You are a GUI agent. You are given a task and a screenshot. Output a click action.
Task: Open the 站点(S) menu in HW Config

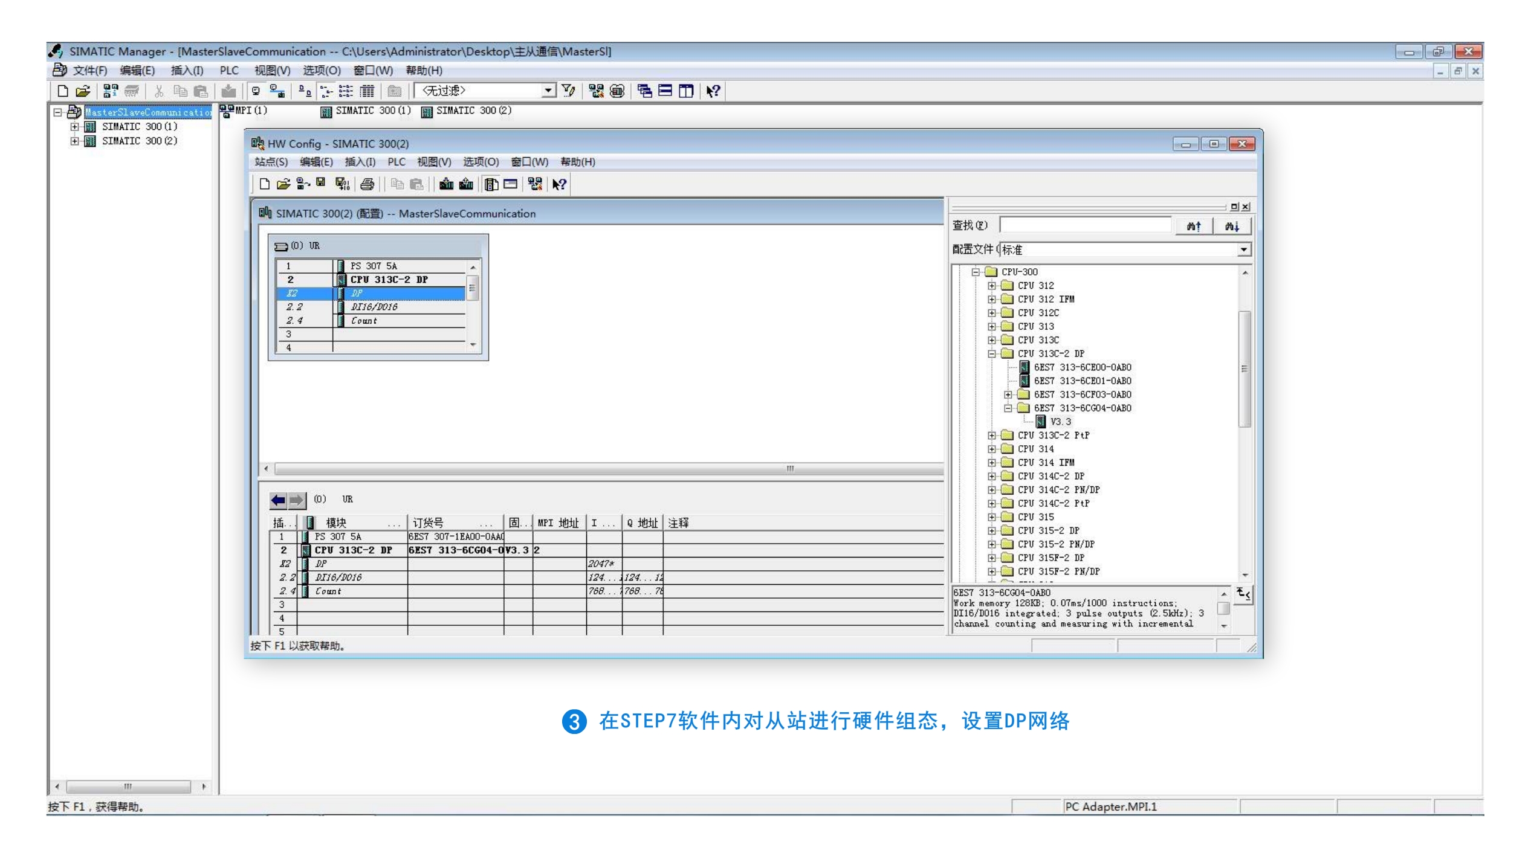(271, 162)
